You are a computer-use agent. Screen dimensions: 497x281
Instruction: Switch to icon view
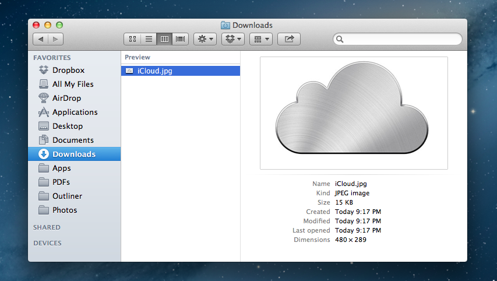(132, 39)
